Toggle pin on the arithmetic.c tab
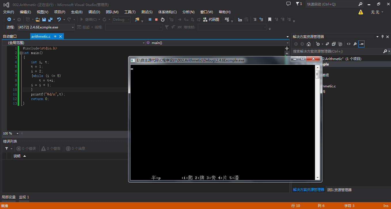 click(x=55, y=37)
